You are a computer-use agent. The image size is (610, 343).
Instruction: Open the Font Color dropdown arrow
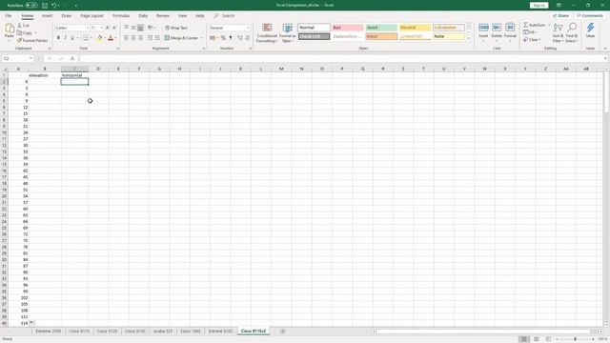[x=115, y=38]
